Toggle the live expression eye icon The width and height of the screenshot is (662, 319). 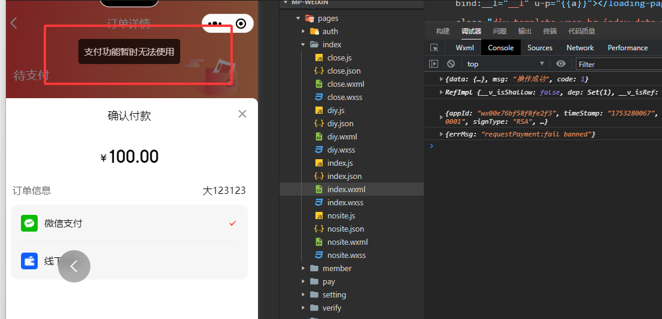click(x=561, y=63)
